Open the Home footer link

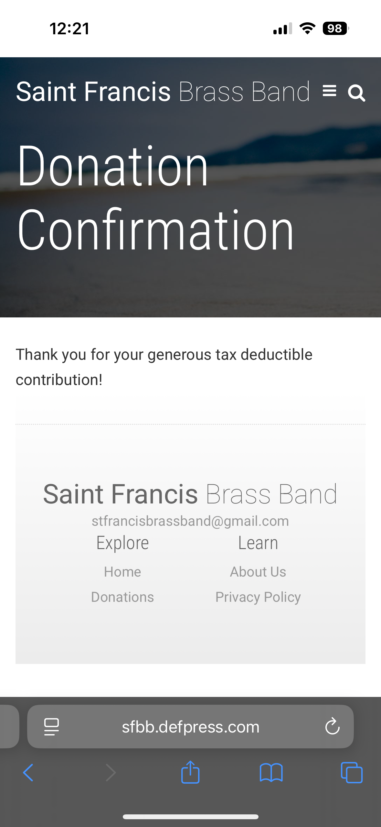tap(122, 572)
